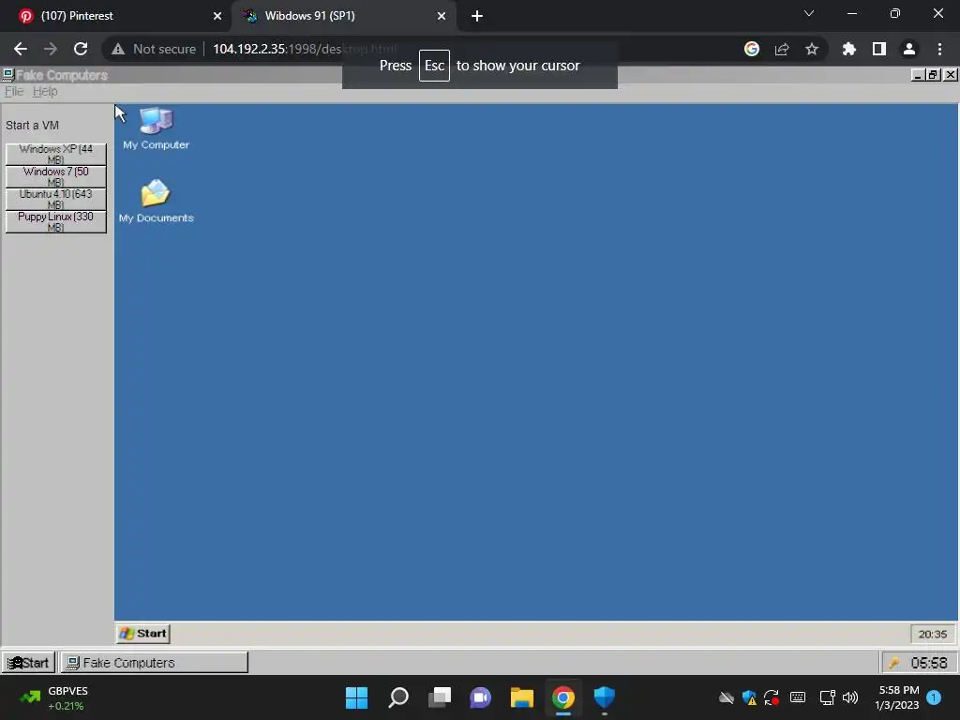Click the red update refresh tray icon
This screenshot has width=960, height=720.
pyautogui.click(x=772, y=697)
